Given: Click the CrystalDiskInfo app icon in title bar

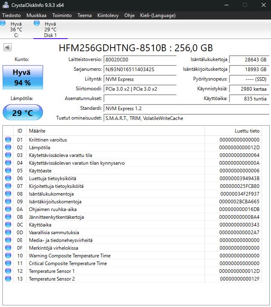Looking at the screenshot, I should tap(5, 5).
